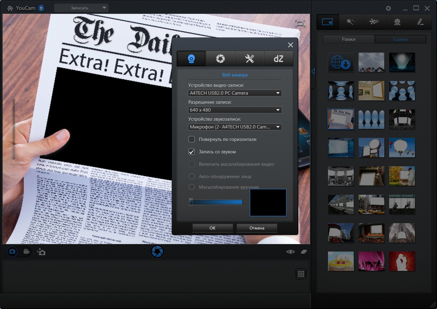Open YouCam settings gear icon
The image size is (437, 309).
388,8
